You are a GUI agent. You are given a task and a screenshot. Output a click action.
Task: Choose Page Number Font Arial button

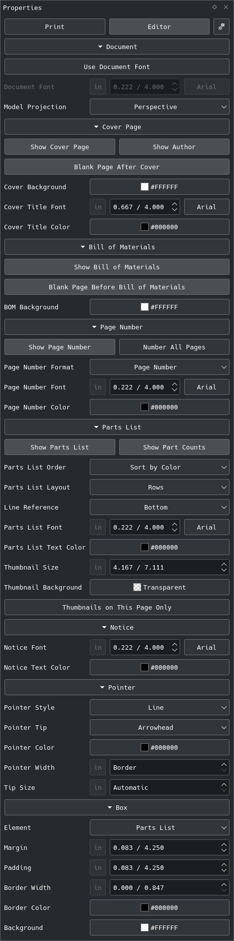tap(207, 387)
